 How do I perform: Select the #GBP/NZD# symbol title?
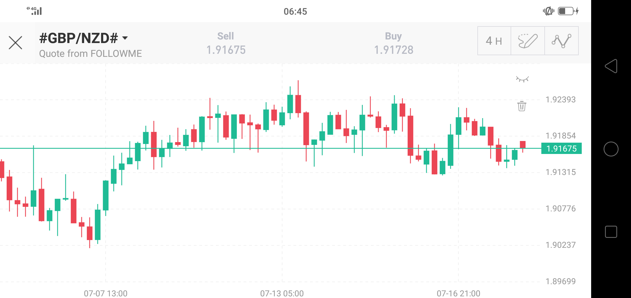[79, 38]
